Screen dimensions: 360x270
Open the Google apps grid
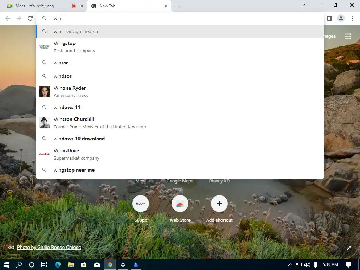click(x=348, y=36)
